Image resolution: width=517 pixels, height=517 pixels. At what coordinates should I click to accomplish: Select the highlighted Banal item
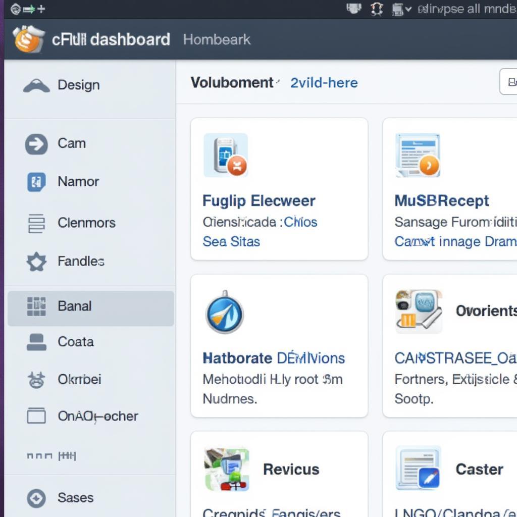pos(91,308)
